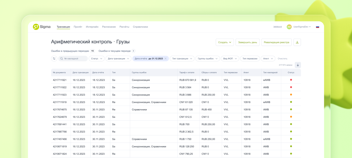The width and height of the screenshot is (352, 158).
Task: Click document number 4217711919
Action: tap(60, 102)
